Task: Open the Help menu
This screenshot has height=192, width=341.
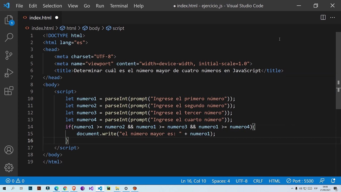Action: 139,6
